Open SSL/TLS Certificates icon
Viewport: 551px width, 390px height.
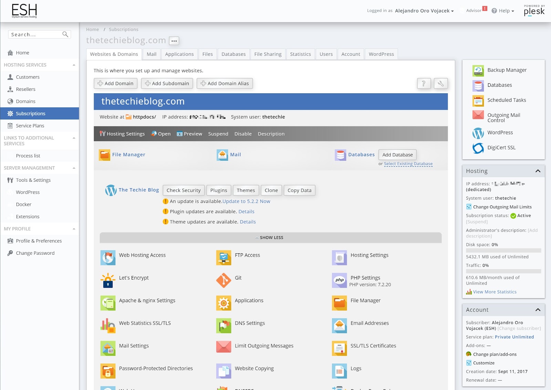pos(339,348)
